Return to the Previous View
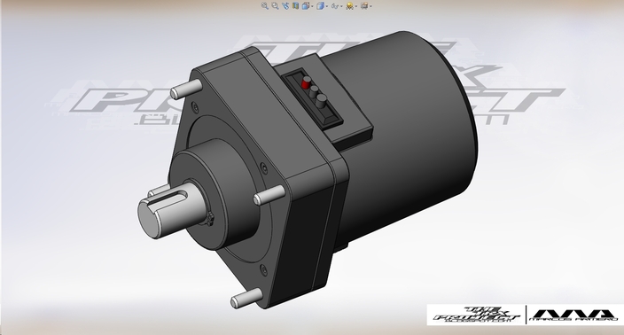The width and height of the screenshot is (624, 335). point(285,5)
